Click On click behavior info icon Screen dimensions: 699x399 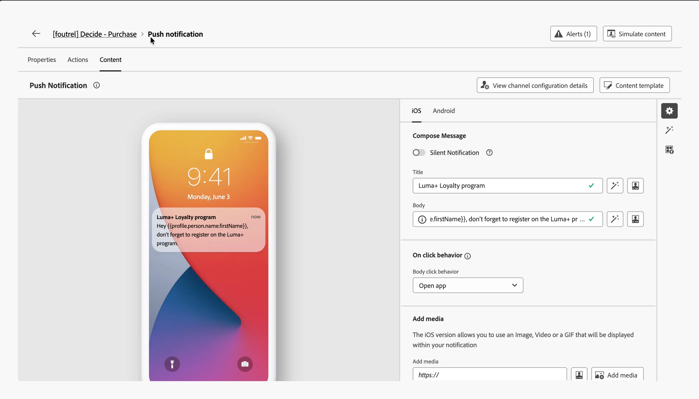pyautogui.click(x=467, y=256)
